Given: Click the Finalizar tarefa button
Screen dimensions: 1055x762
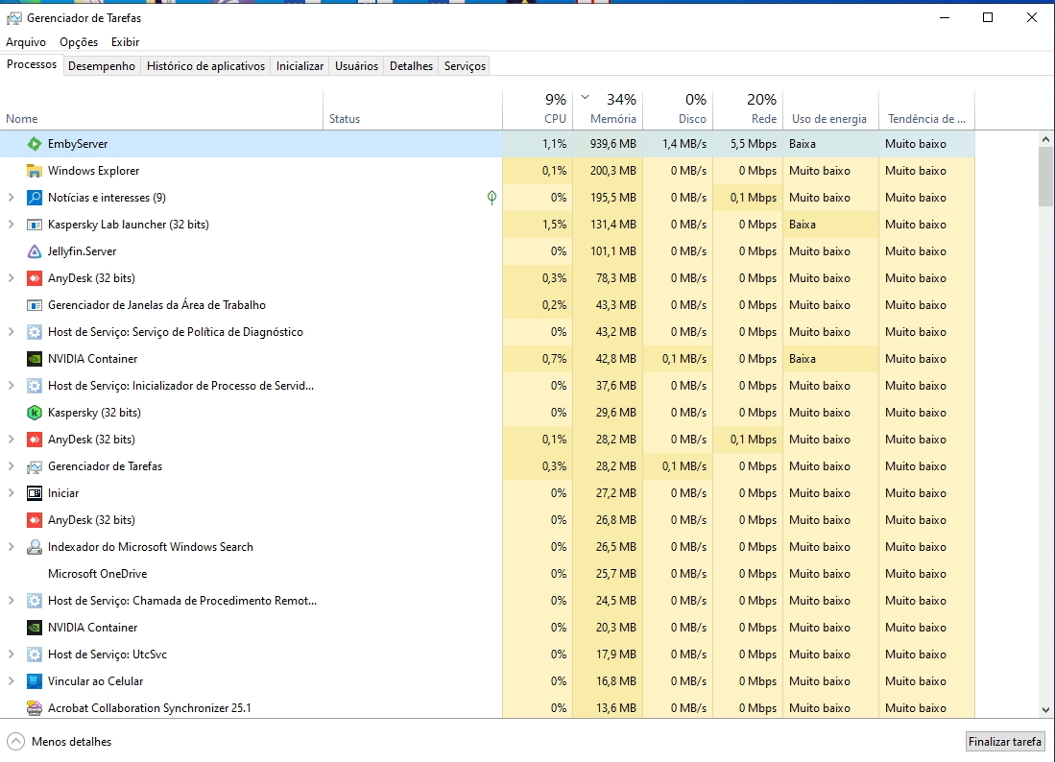Looking at the screenshot, I should pos(1004,742).
